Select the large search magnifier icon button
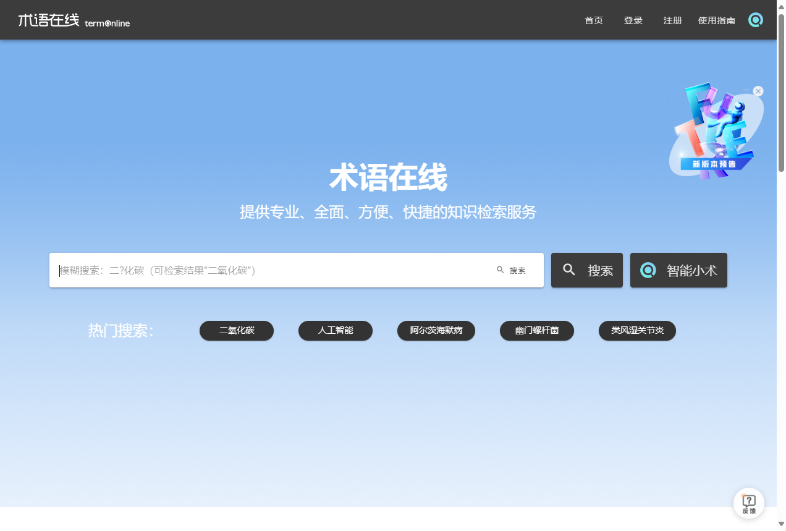 [x=568, y=270]
